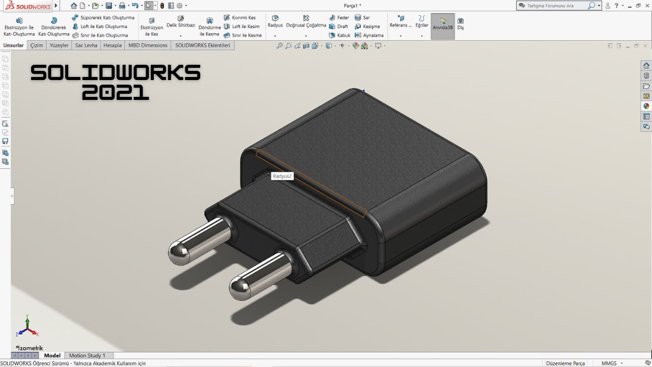The height and width of the screenshot is (367, 652).
Task: Select the Model bottom tab
Action: point(52,355)
